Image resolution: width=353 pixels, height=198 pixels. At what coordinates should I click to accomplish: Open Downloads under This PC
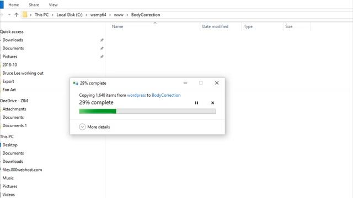point(13,162)
